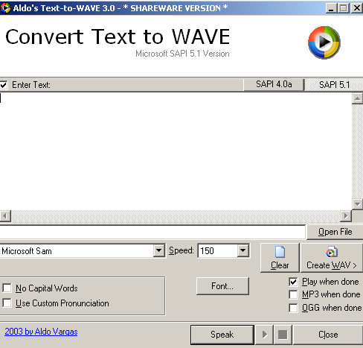This screenshot has width=363, height=348.
Task: Click the Clear document icon button
Action: click(x=280, y=258)
